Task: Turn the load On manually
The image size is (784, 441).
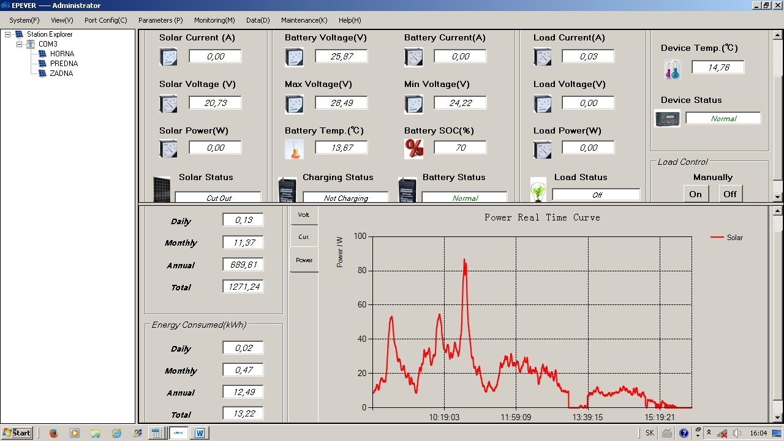Action: point(695,194)
